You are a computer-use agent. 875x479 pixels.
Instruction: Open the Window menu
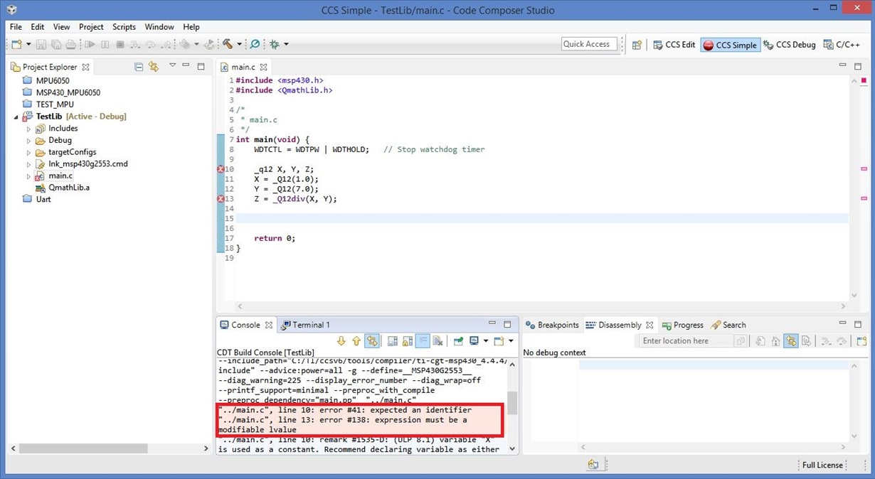tap(159, 27)
